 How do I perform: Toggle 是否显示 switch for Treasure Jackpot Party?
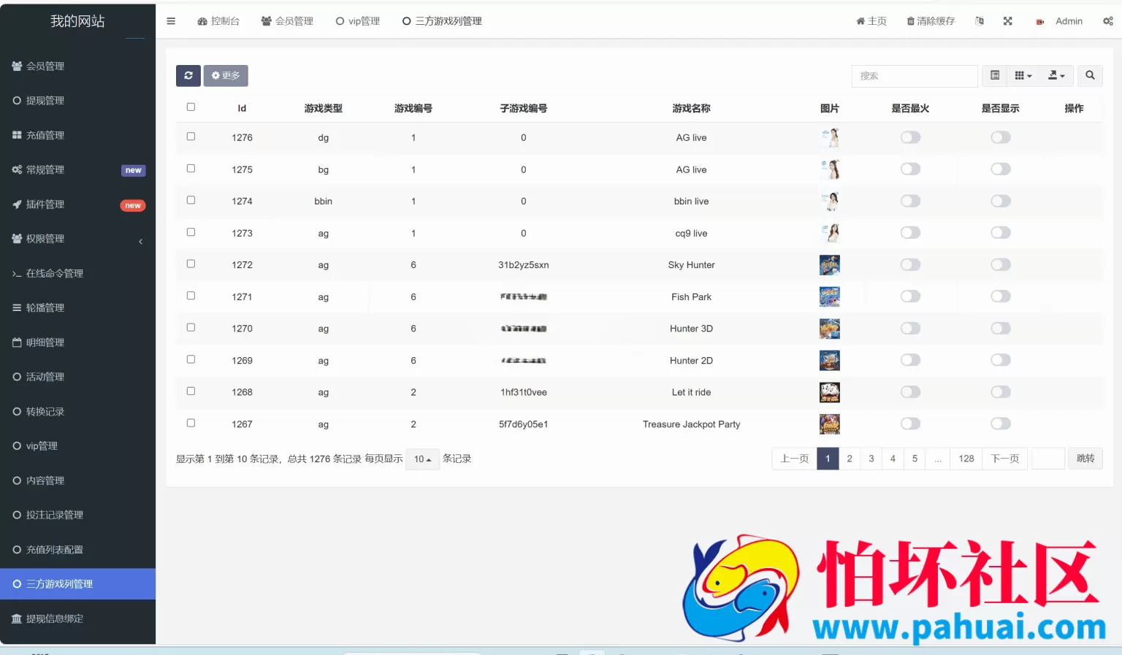(1001, 424)
